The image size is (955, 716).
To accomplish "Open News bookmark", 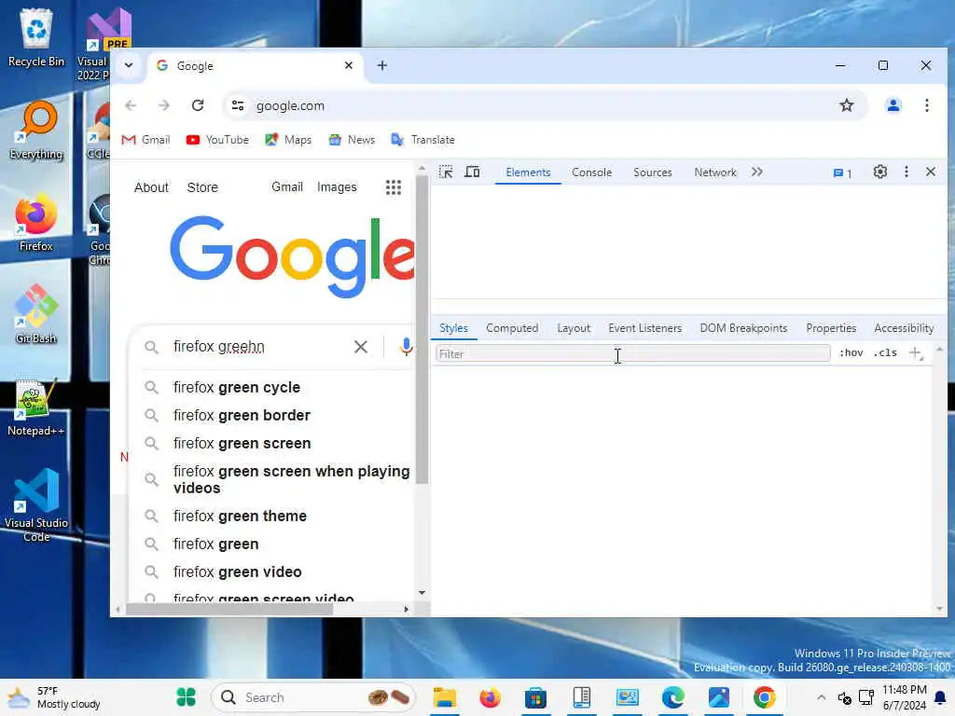I will (352, 140).
